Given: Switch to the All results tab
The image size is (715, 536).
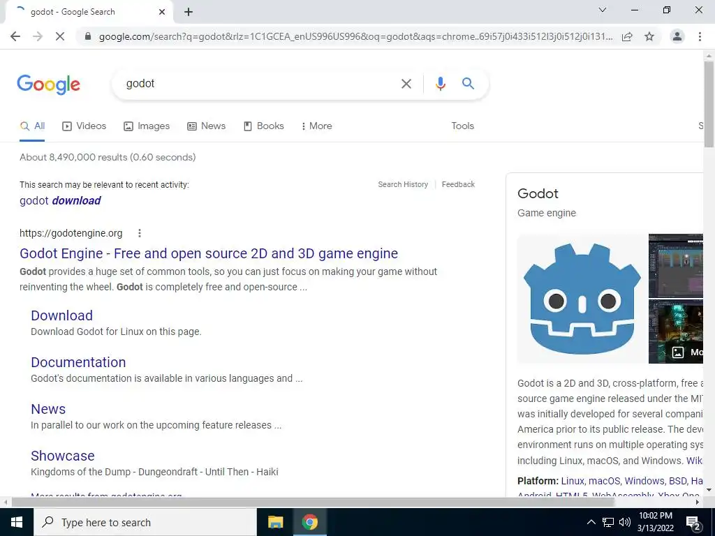Looking at the screenshot, I should pyautogui.click(x=32, y=126).
